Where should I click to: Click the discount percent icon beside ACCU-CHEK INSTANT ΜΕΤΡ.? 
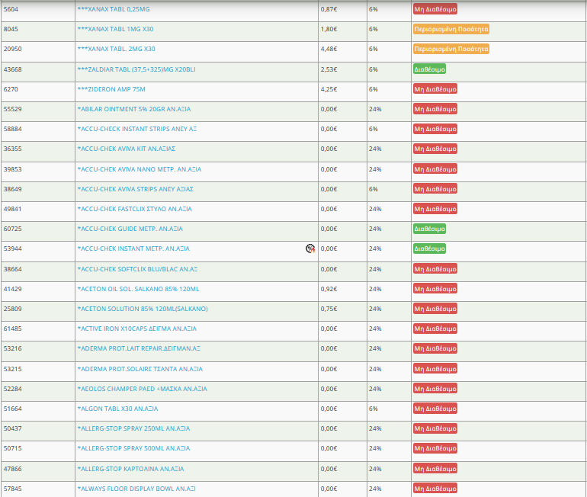coord(310,248)
